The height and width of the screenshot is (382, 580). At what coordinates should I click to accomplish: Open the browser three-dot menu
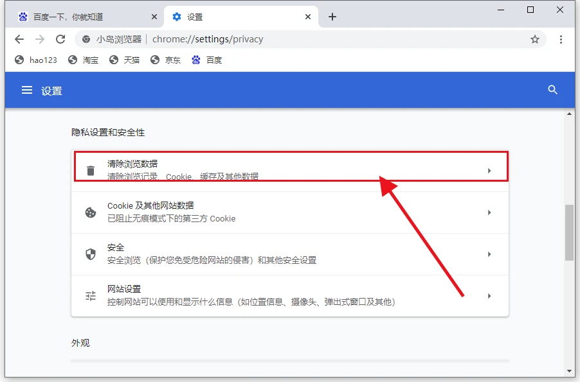(x=561, y=40)
